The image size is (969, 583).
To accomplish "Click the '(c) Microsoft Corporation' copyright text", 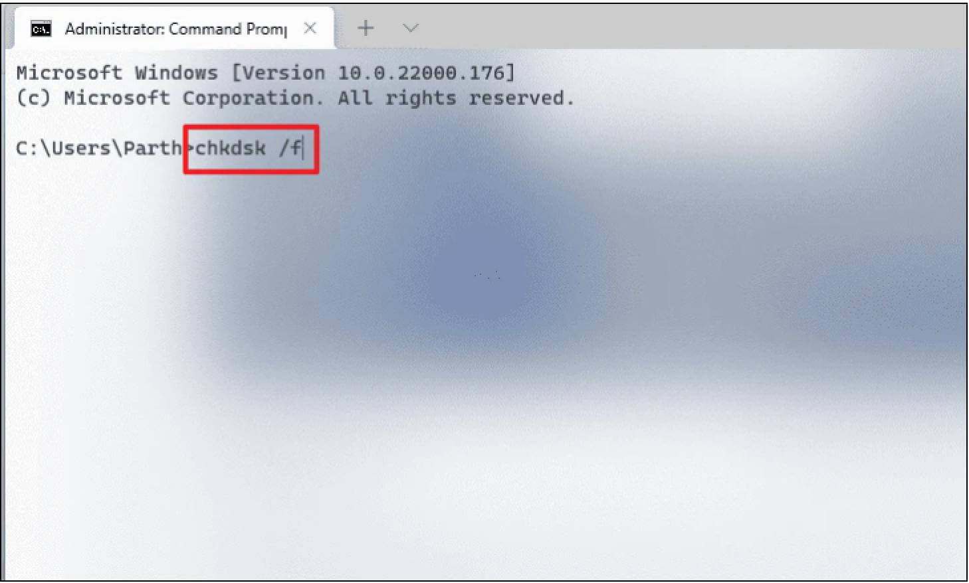I will click(169, 98).
